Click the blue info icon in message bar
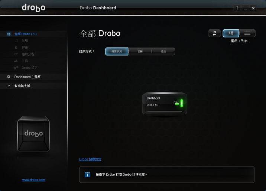 [88, 175]
